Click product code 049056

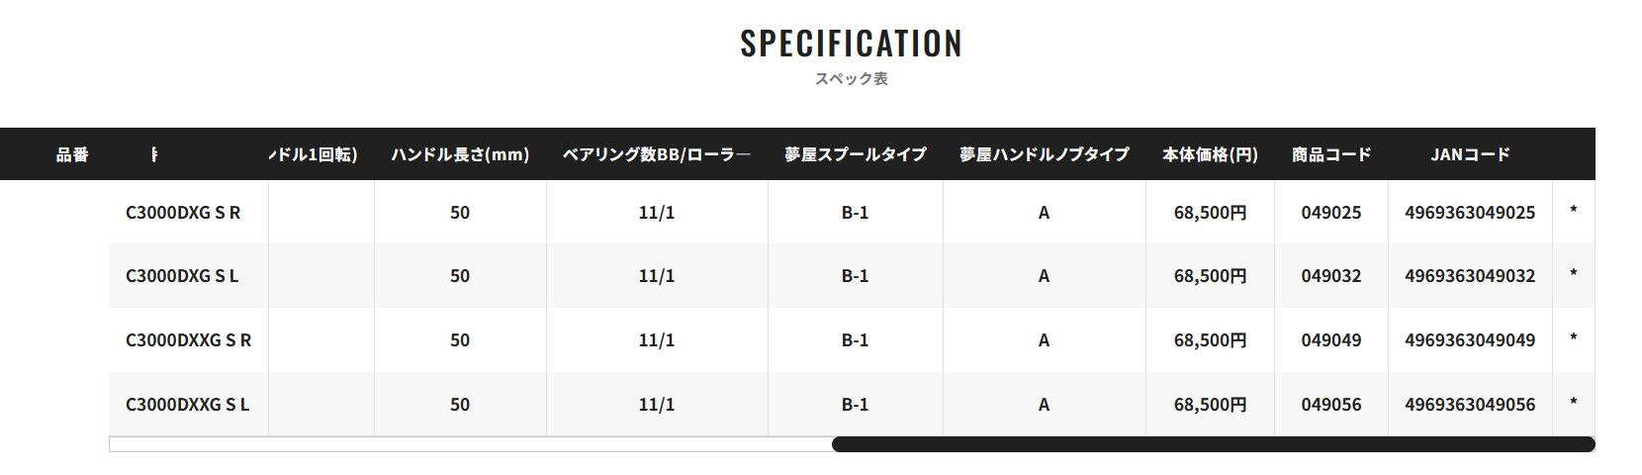tap(1330, 405)
